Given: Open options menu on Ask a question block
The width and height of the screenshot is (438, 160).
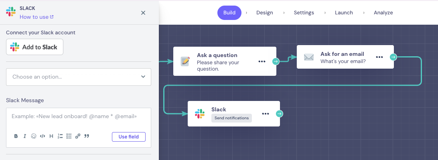Looking at the screenshot, I should pyautogui.click(x=262, y=61).
